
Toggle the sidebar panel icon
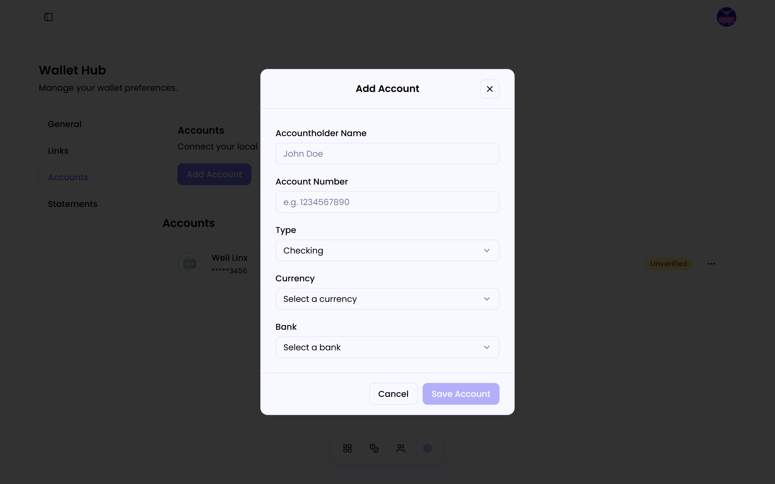click(48, 17)
